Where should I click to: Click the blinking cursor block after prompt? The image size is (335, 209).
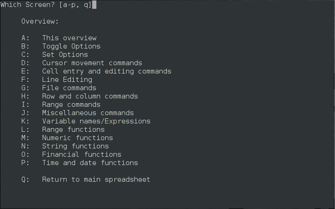94,5
